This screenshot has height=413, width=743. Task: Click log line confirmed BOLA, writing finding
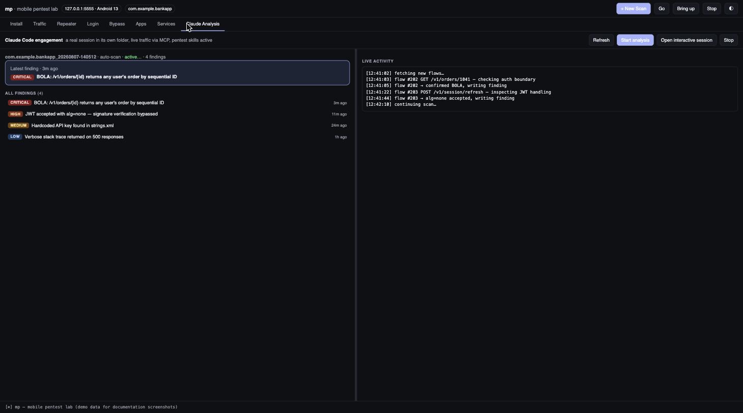(x=436, y=85)
